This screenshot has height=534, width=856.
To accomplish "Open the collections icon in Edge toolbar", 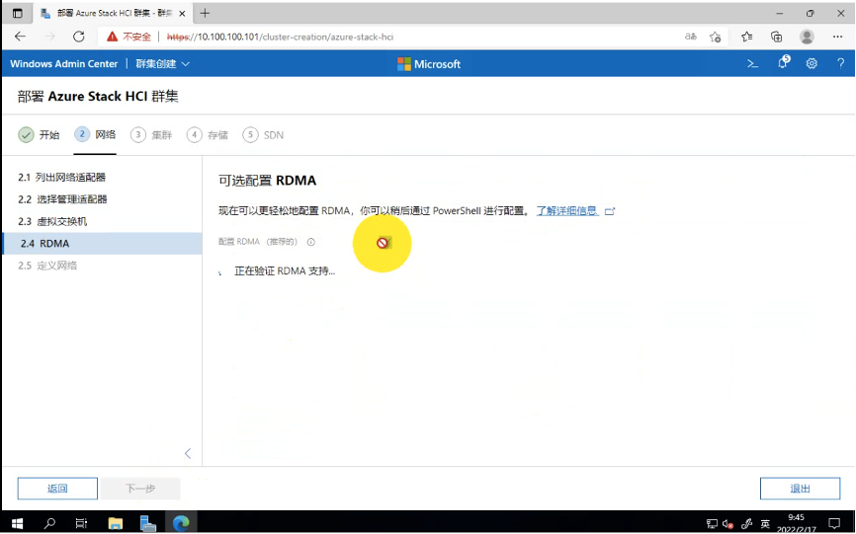I will click(x=776, y=37).
